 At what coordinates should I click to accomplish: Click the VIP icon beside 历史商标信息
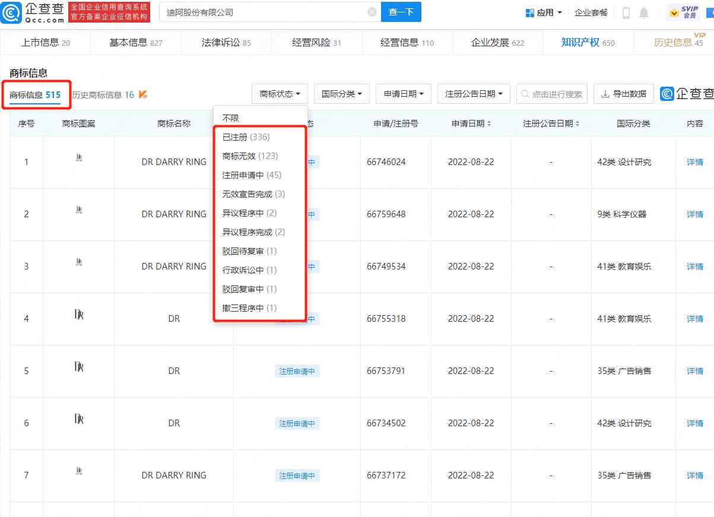click(143, 94)
